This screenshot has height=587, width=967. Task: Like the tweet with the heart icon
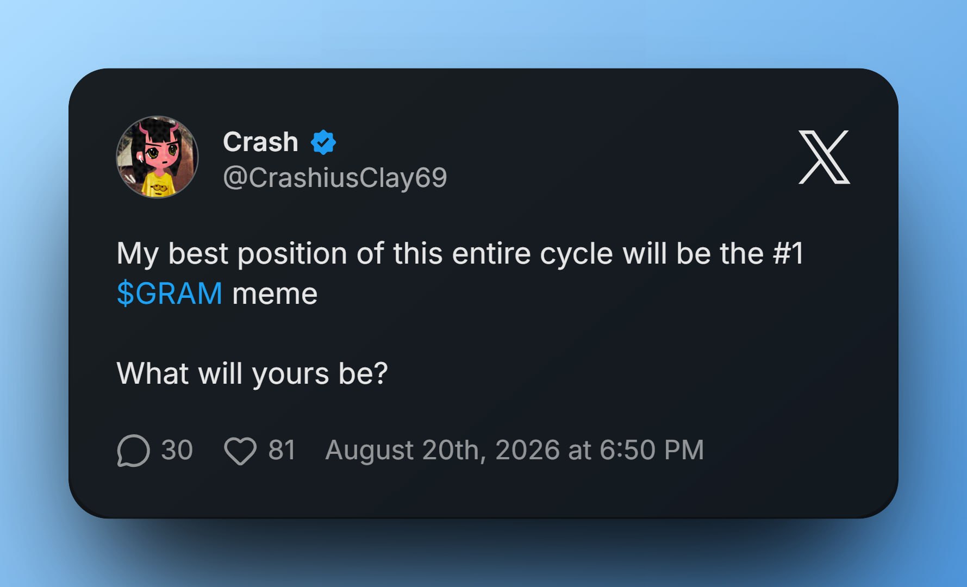[x=240, y=451]
